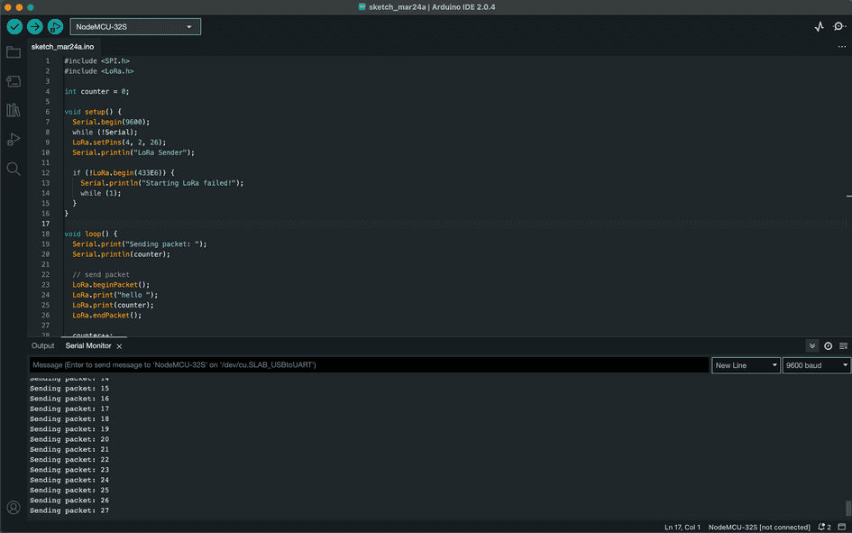Toggle autoscroll in the Serial Monitor
Viewport: 852px width, 533px height.
click(812, 346)
